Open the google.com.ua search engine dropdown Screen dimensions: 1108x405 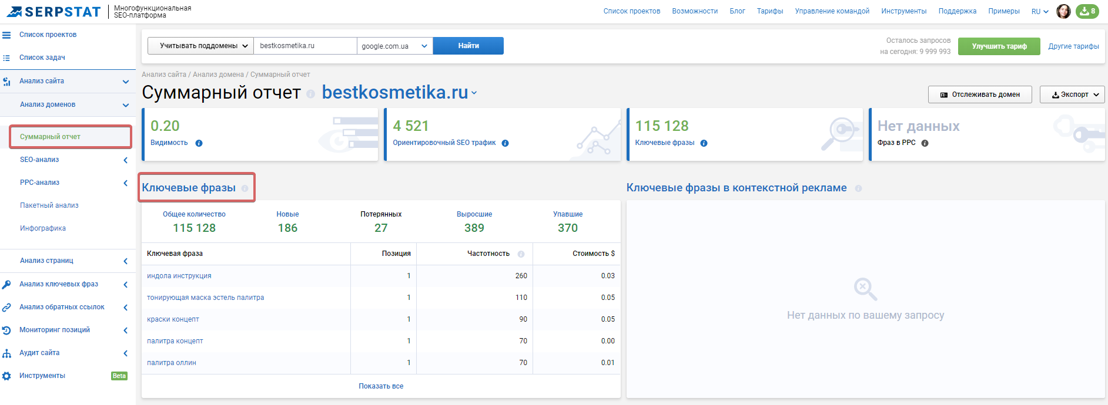click(394, 46)
